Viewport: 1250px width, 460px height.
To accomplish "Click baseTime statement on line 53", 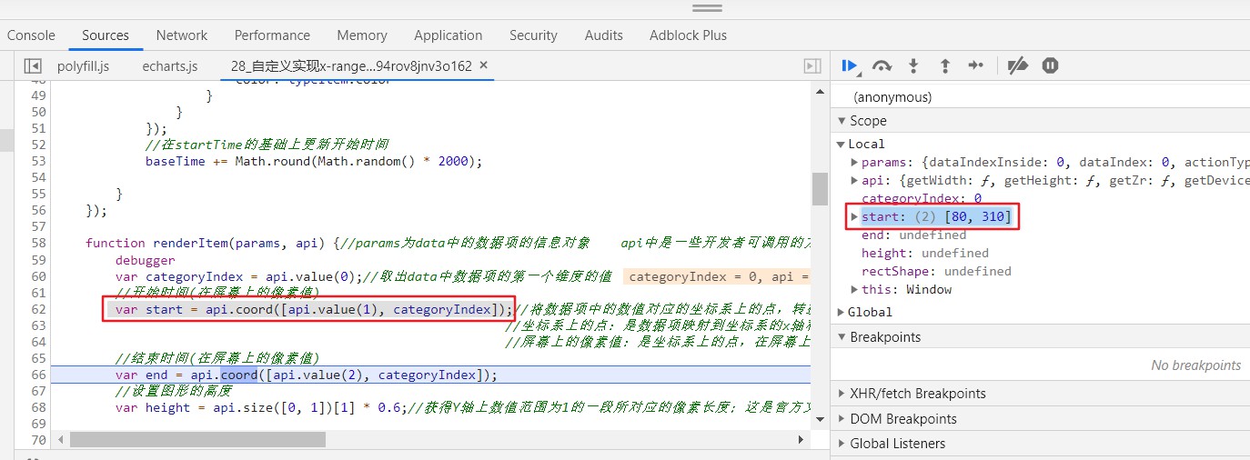I will point(313,161).
